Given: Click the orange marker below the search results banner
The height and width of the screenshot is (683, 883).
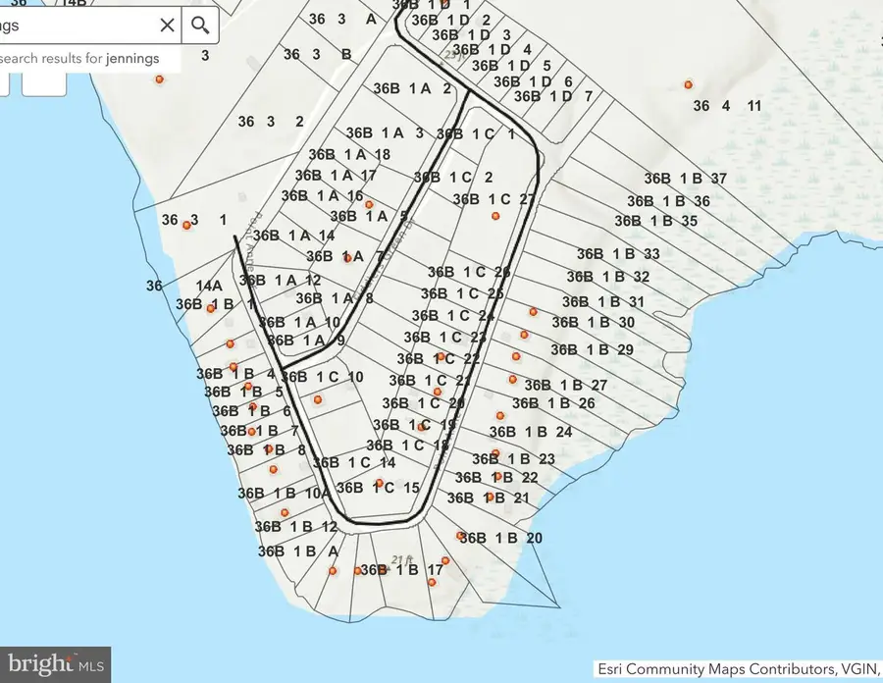Looking at the screenshot, I should point(159,79).
